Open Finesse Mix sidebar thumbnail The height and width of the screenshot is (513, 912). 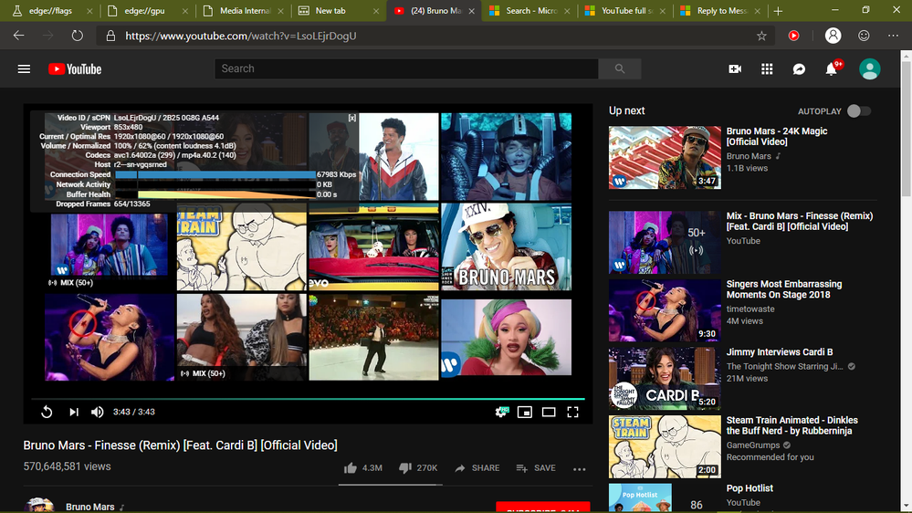tap(665, 242)
